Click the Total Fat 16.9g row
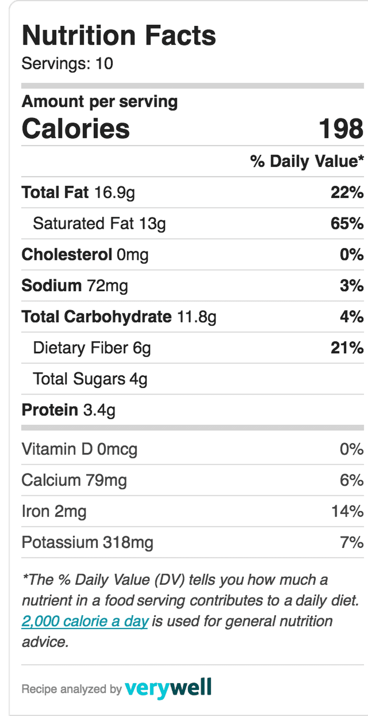 click(x=192, y=192)
